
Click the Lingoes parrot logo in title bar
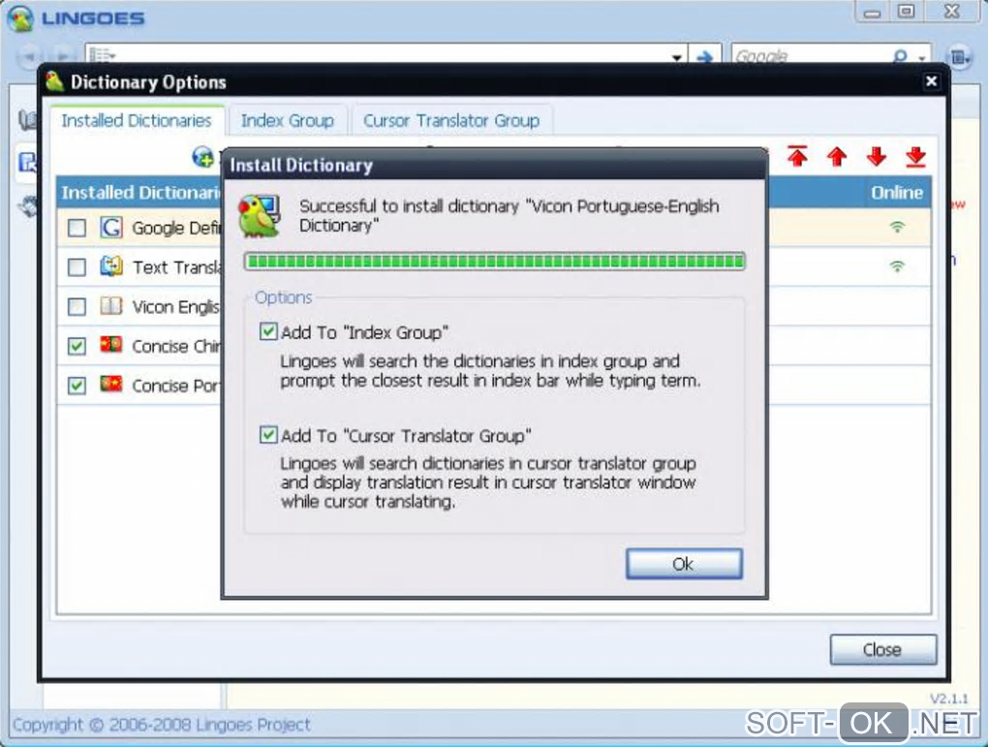(x=20, y=17)
